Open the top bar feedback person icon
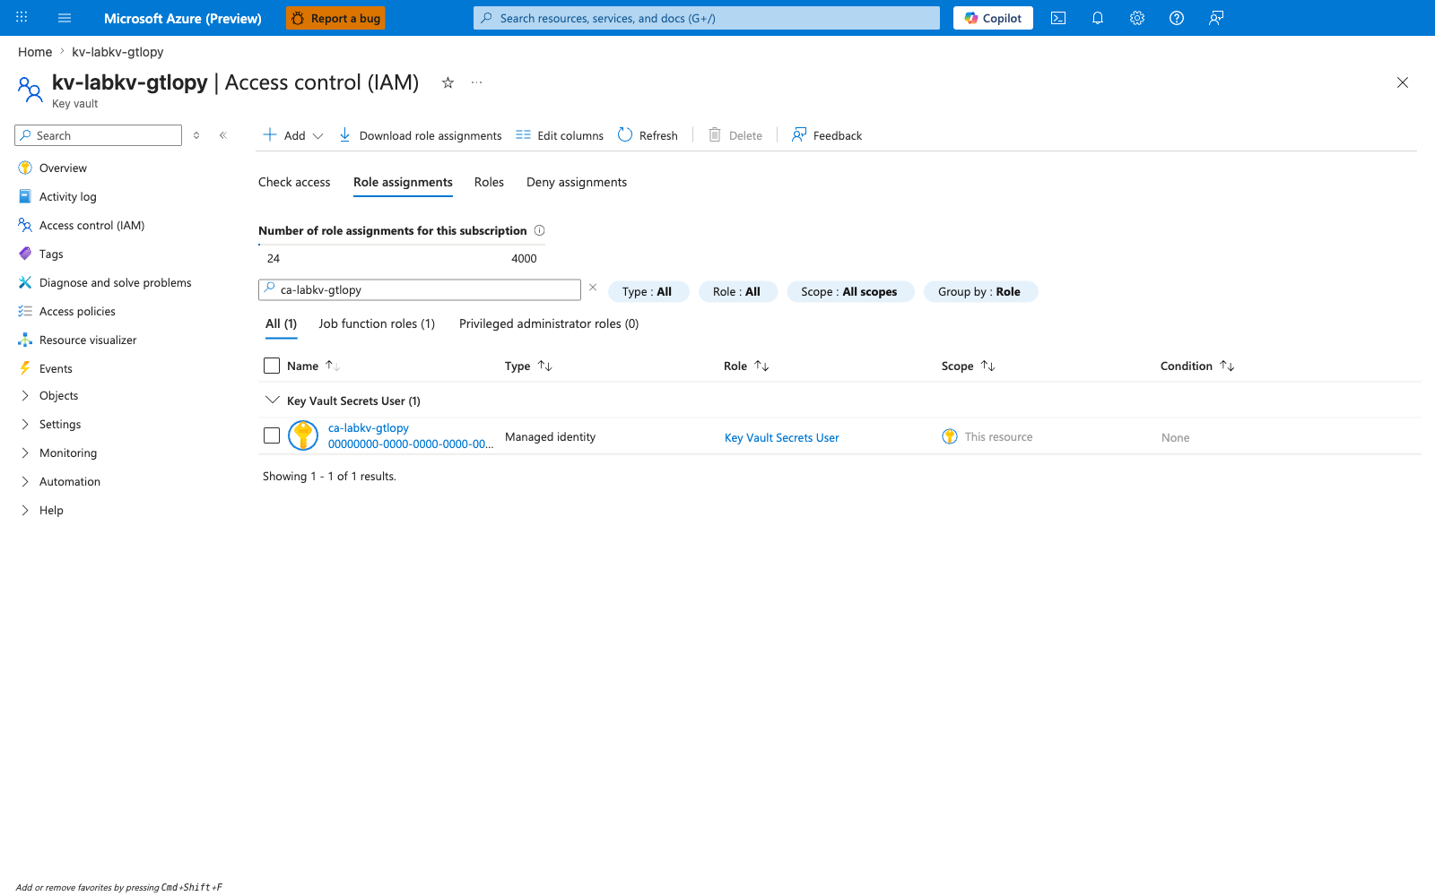The height and width of the screenshot is (896, 1435). (x=1216, y=18)
